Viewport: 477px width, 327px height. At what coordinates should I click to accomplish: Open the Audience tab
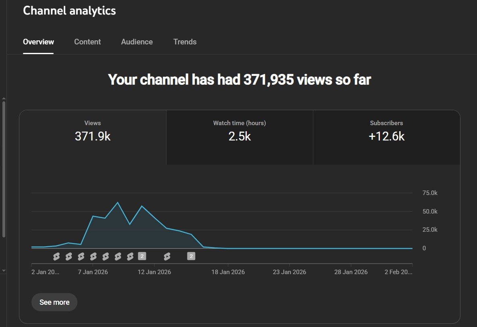[137, 42]
